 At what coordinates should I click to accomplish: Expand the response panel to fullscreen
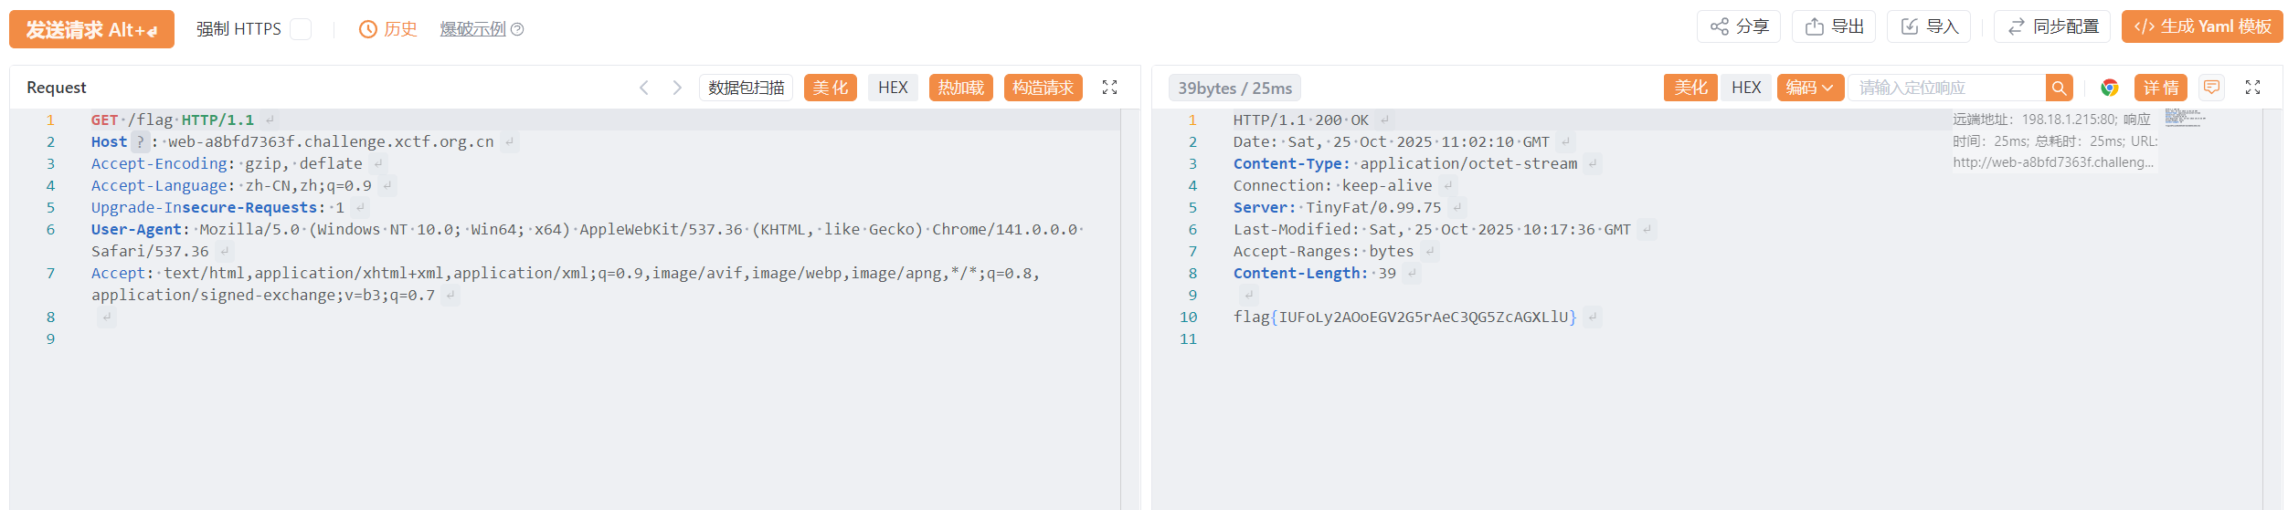pos(2252,88)
